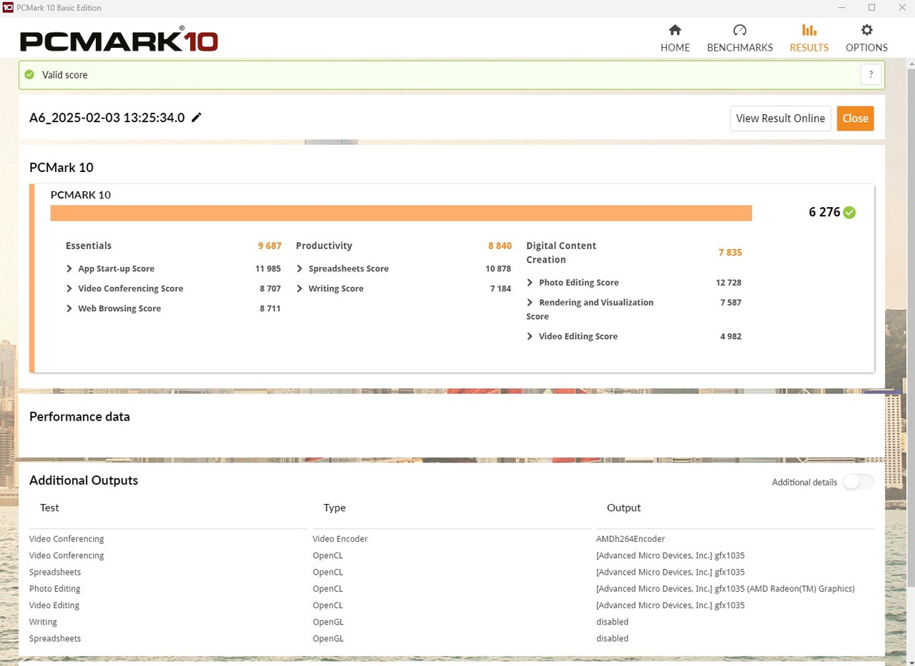Expand the App Start-up Score row
915x666 pixels.
[x=69, y=269]
